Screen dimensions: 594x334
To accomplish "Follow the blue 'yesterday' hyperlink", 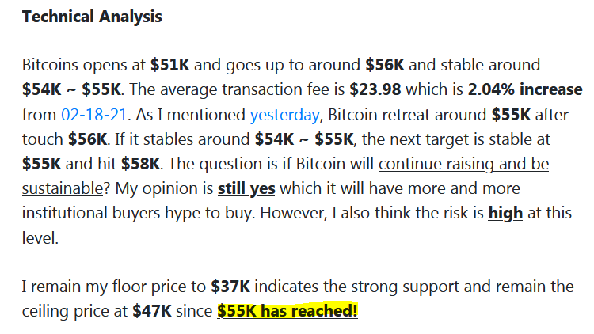I will 284,115.
